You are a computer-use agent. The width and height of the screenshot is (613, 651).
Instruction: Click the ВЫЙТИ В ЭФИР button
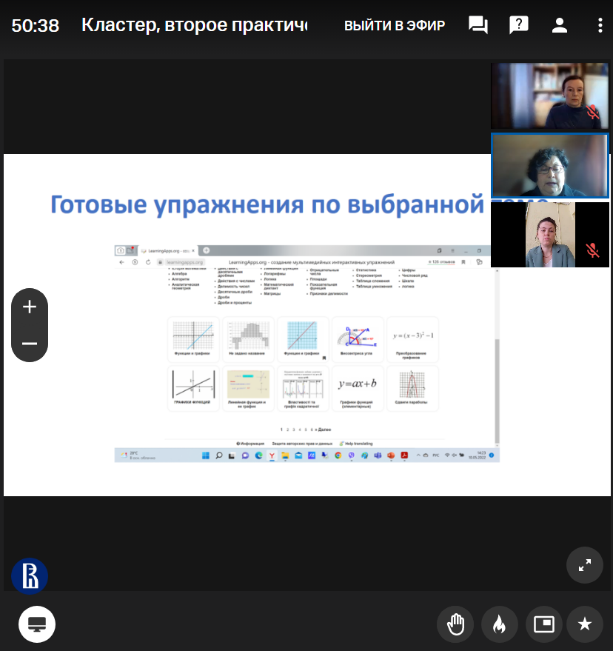(x=394, y=26)
